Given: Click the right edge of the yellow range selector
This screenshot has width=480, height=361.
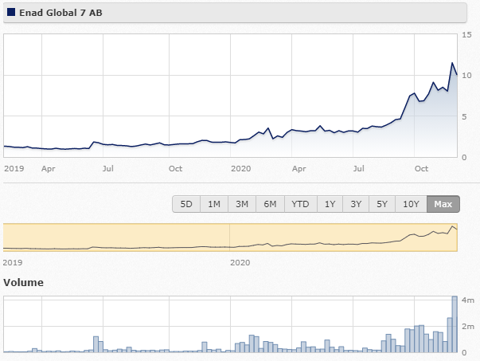Looking at the screenshot, I should 458,237.
